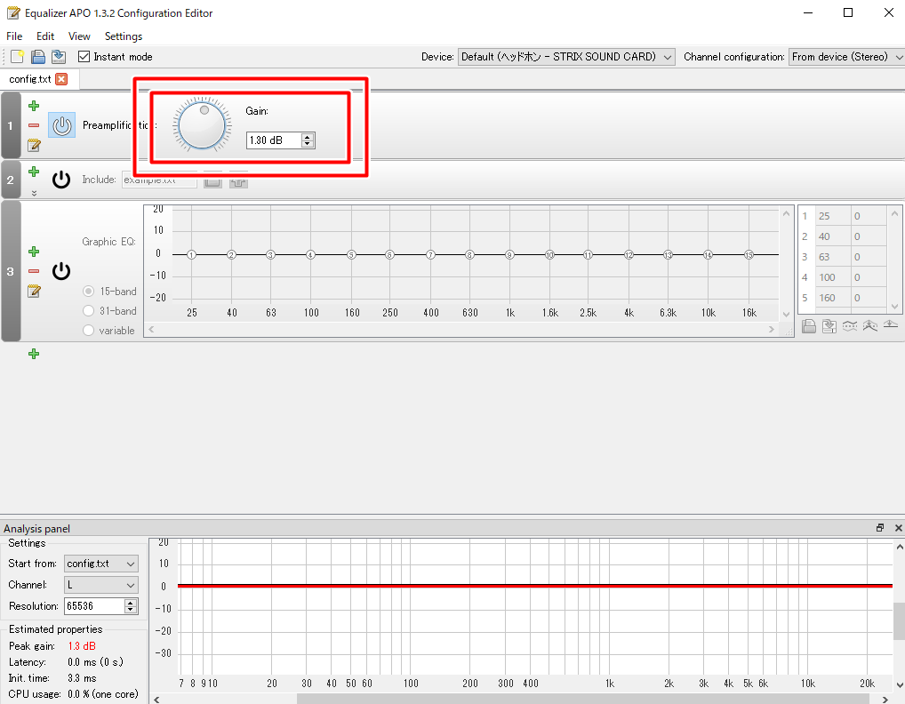Increase Gain with the spinner up arrow

tap(308, 137)
